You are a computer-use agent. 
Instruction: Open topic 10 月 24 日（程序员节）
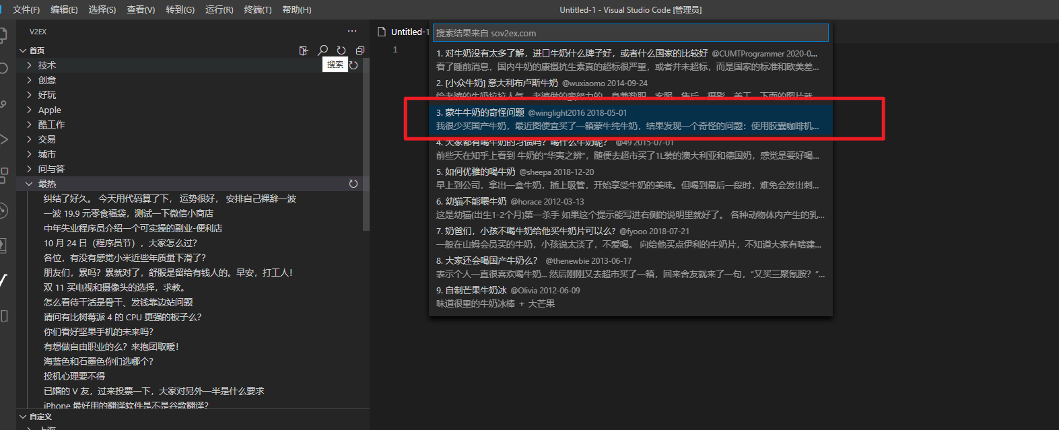pos(121,243)
